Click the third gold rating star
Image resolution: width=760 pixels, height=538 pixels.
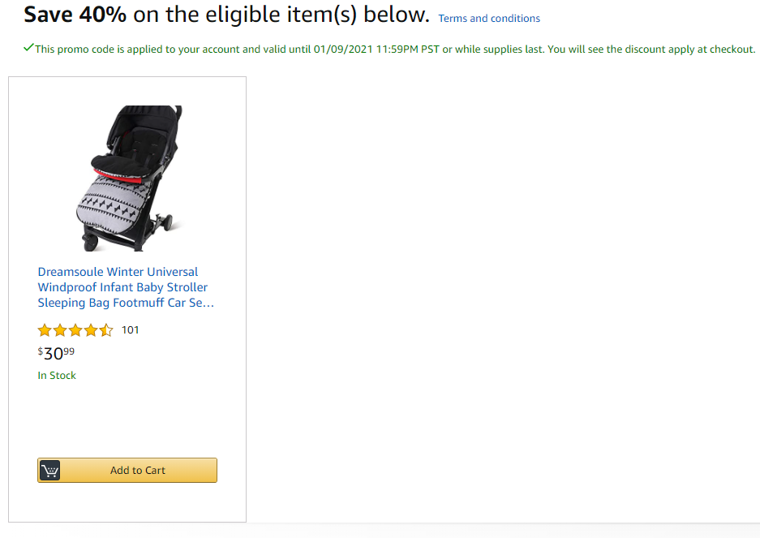coord(75,330)
